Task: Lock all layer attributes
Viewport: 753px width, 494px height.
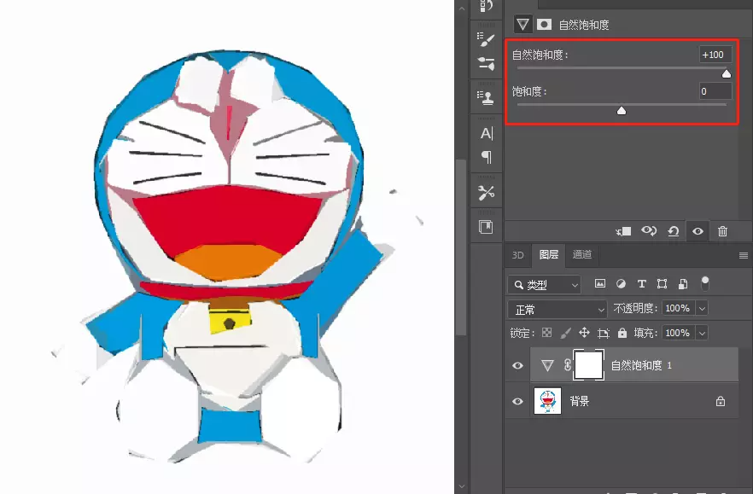Action: [x=622, y=333]
